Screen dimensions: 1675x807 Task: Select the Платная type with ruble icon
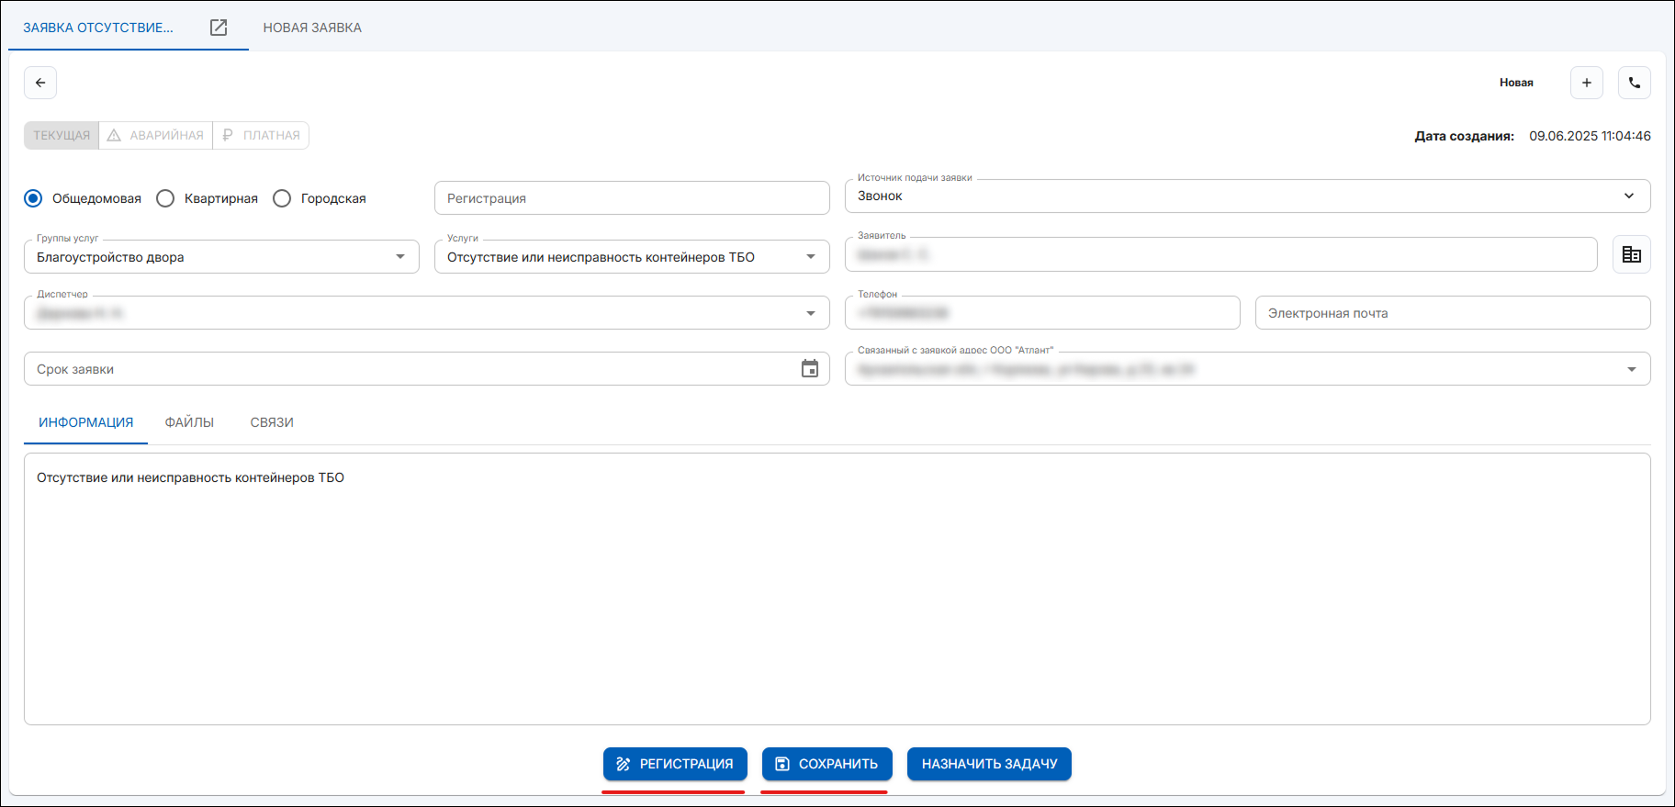261,135
